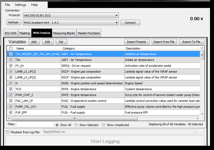The image size is (214, 150).
Task: Export variables to file
Action: point(191,42)
